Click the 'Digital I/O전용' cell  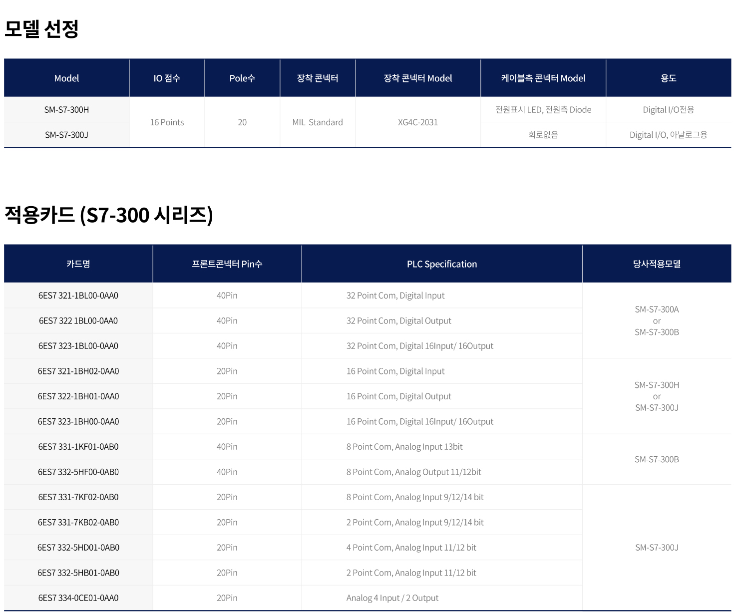tap(669, 109)
